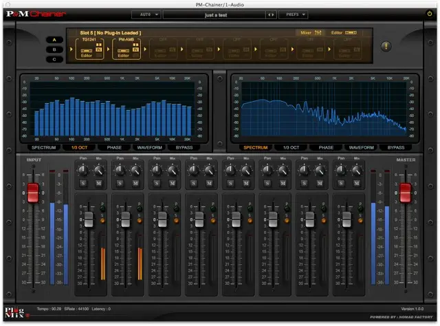Select BYPASS tab on right analyzer
This screenshot has width=440, height=326.
click(x=396, y=147)
